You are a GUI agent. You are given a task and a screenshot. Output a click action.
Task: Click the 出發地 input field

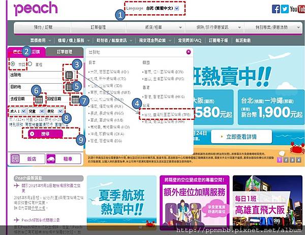(x=36, y=75)
